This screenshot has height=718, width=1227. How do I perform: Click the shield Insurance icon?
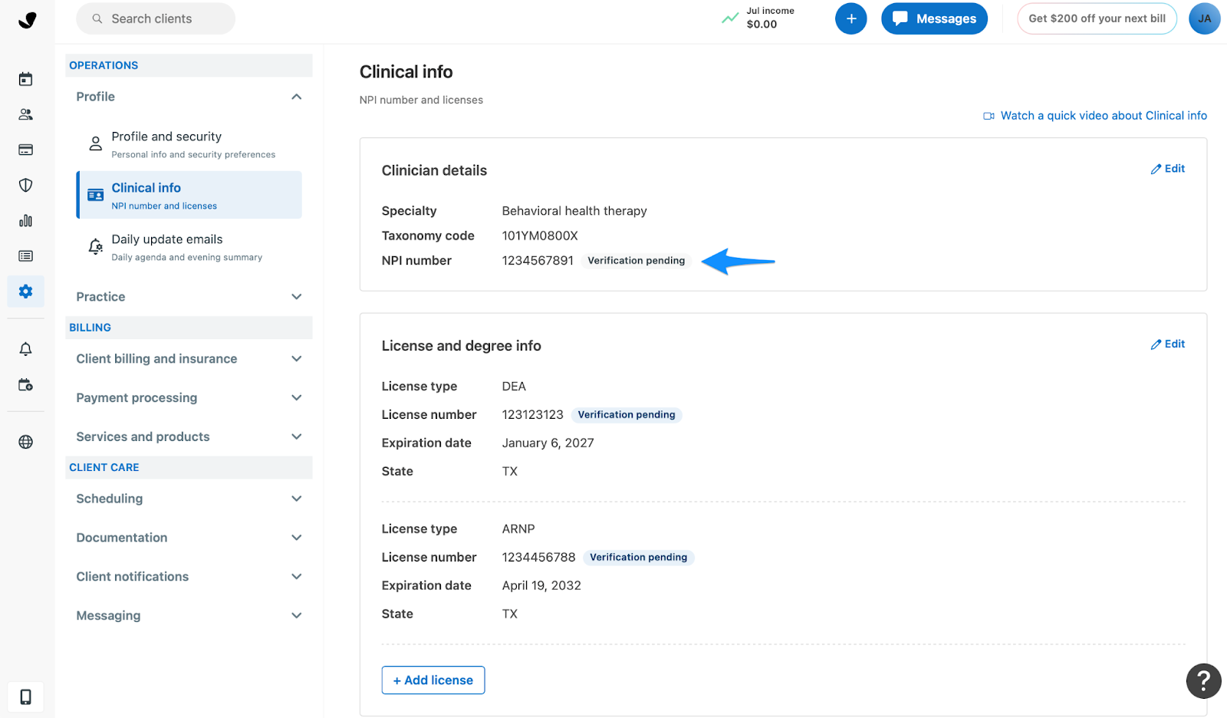click(x=25, y=185)
